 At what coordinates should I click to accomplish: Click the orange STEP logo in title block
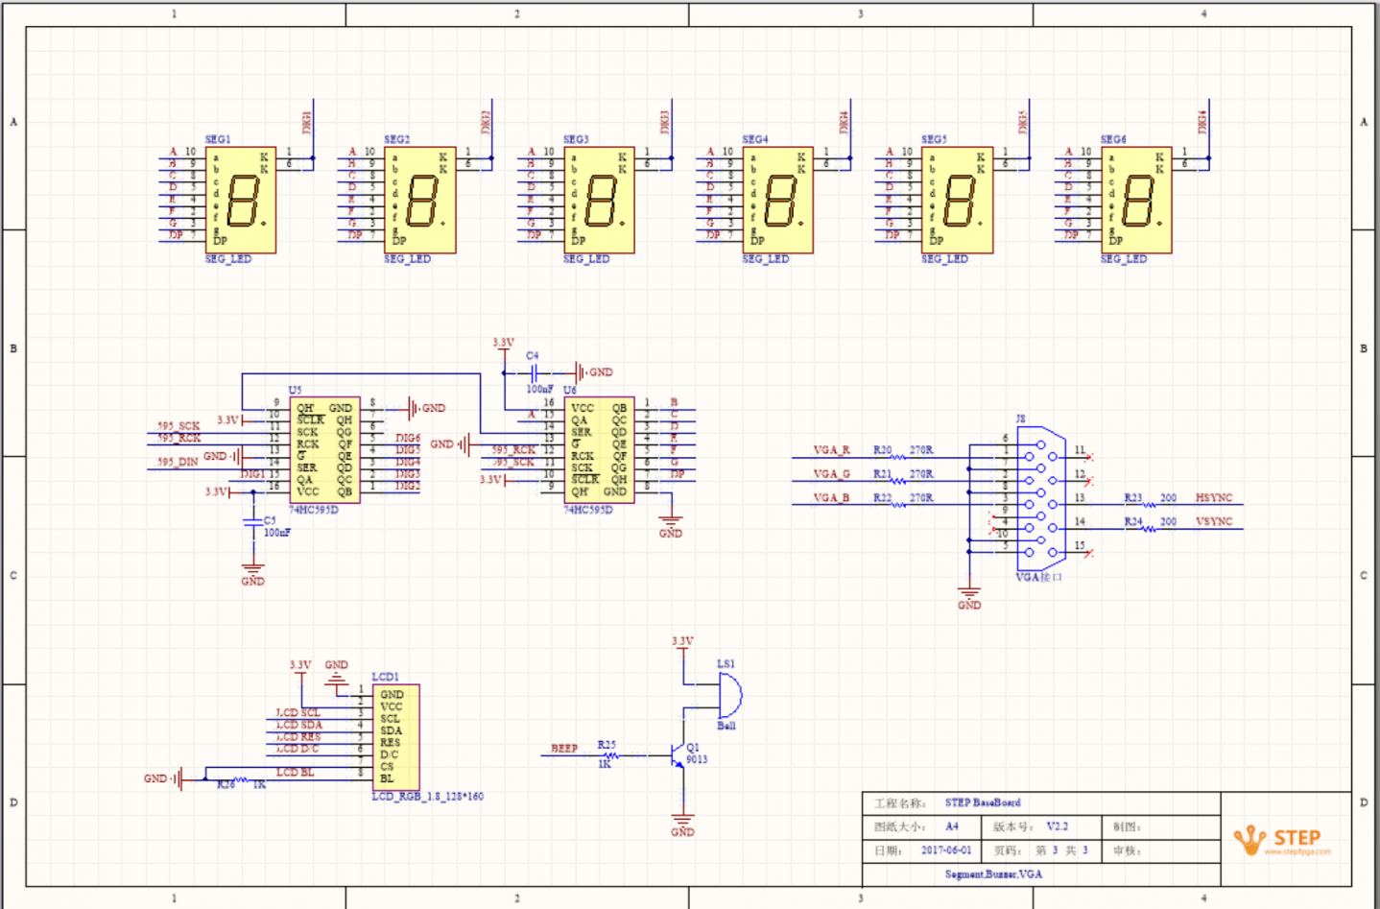point(1282,840)
